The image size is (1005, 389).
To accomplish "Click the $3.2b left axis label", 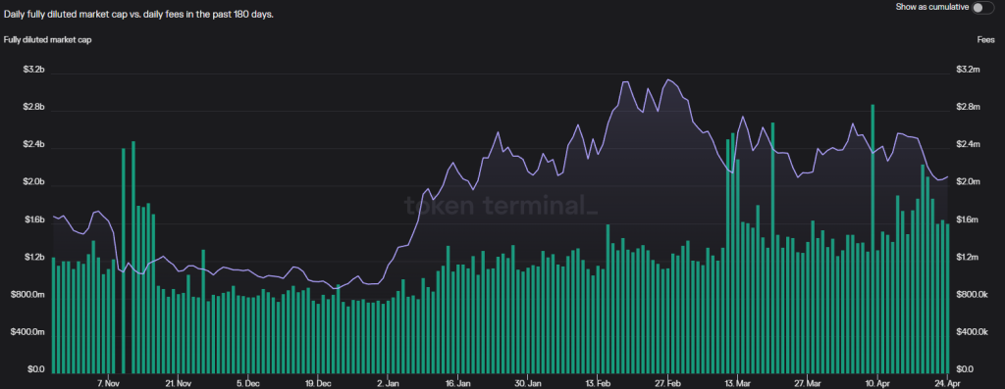I will [32, 70].
